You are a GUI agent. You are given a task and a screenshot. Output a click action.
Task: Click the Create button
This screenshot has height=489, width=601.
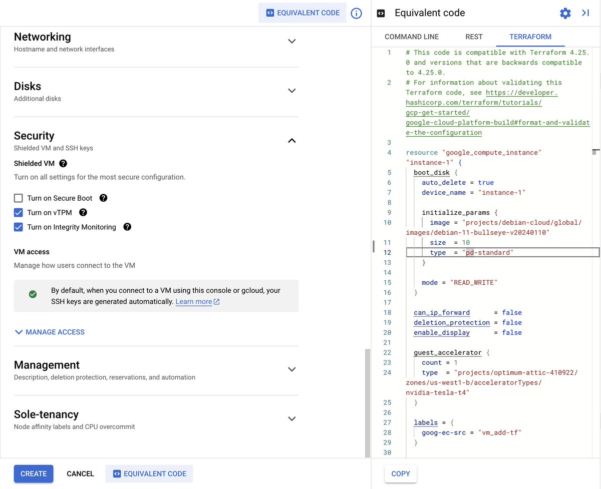(x=34, y=473)
